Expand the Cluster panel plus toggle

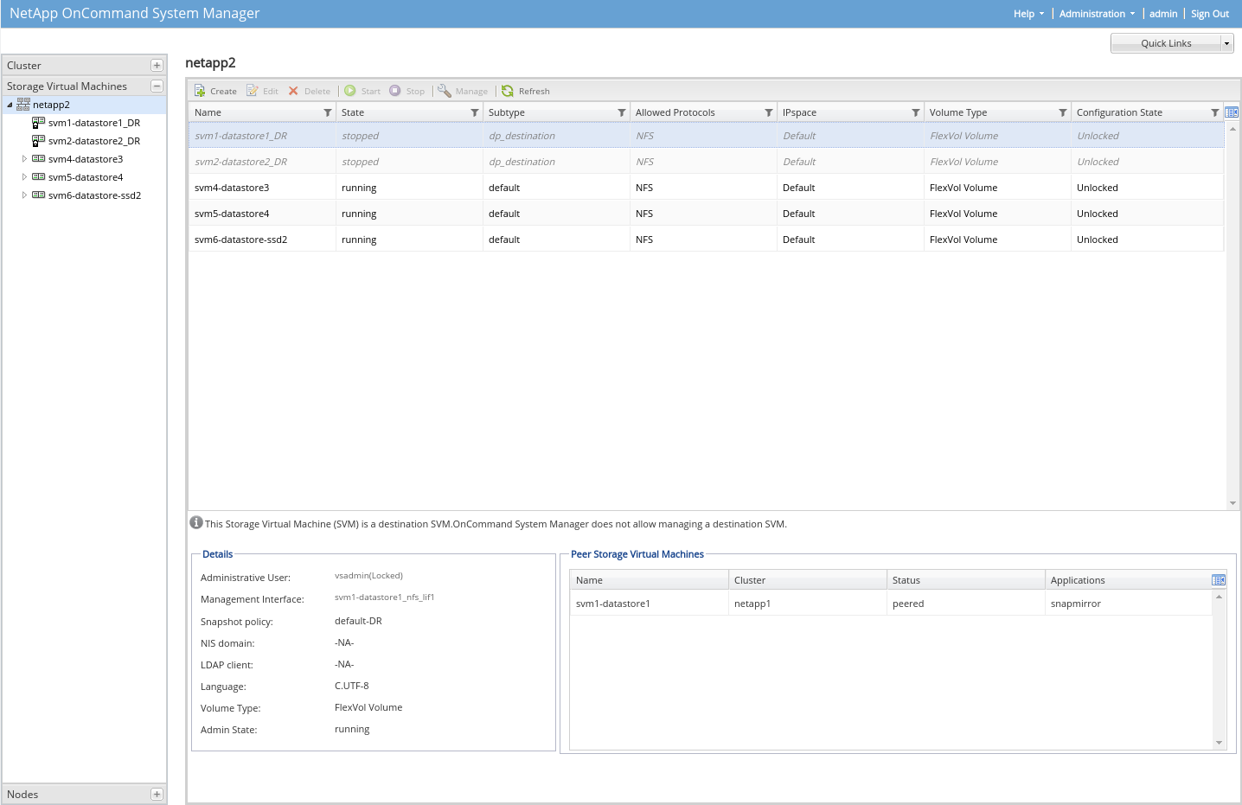[157, 66]
